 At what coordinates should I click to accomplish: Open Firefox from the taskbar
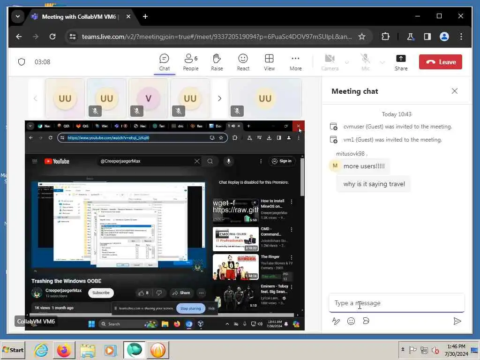coord(64,350)
